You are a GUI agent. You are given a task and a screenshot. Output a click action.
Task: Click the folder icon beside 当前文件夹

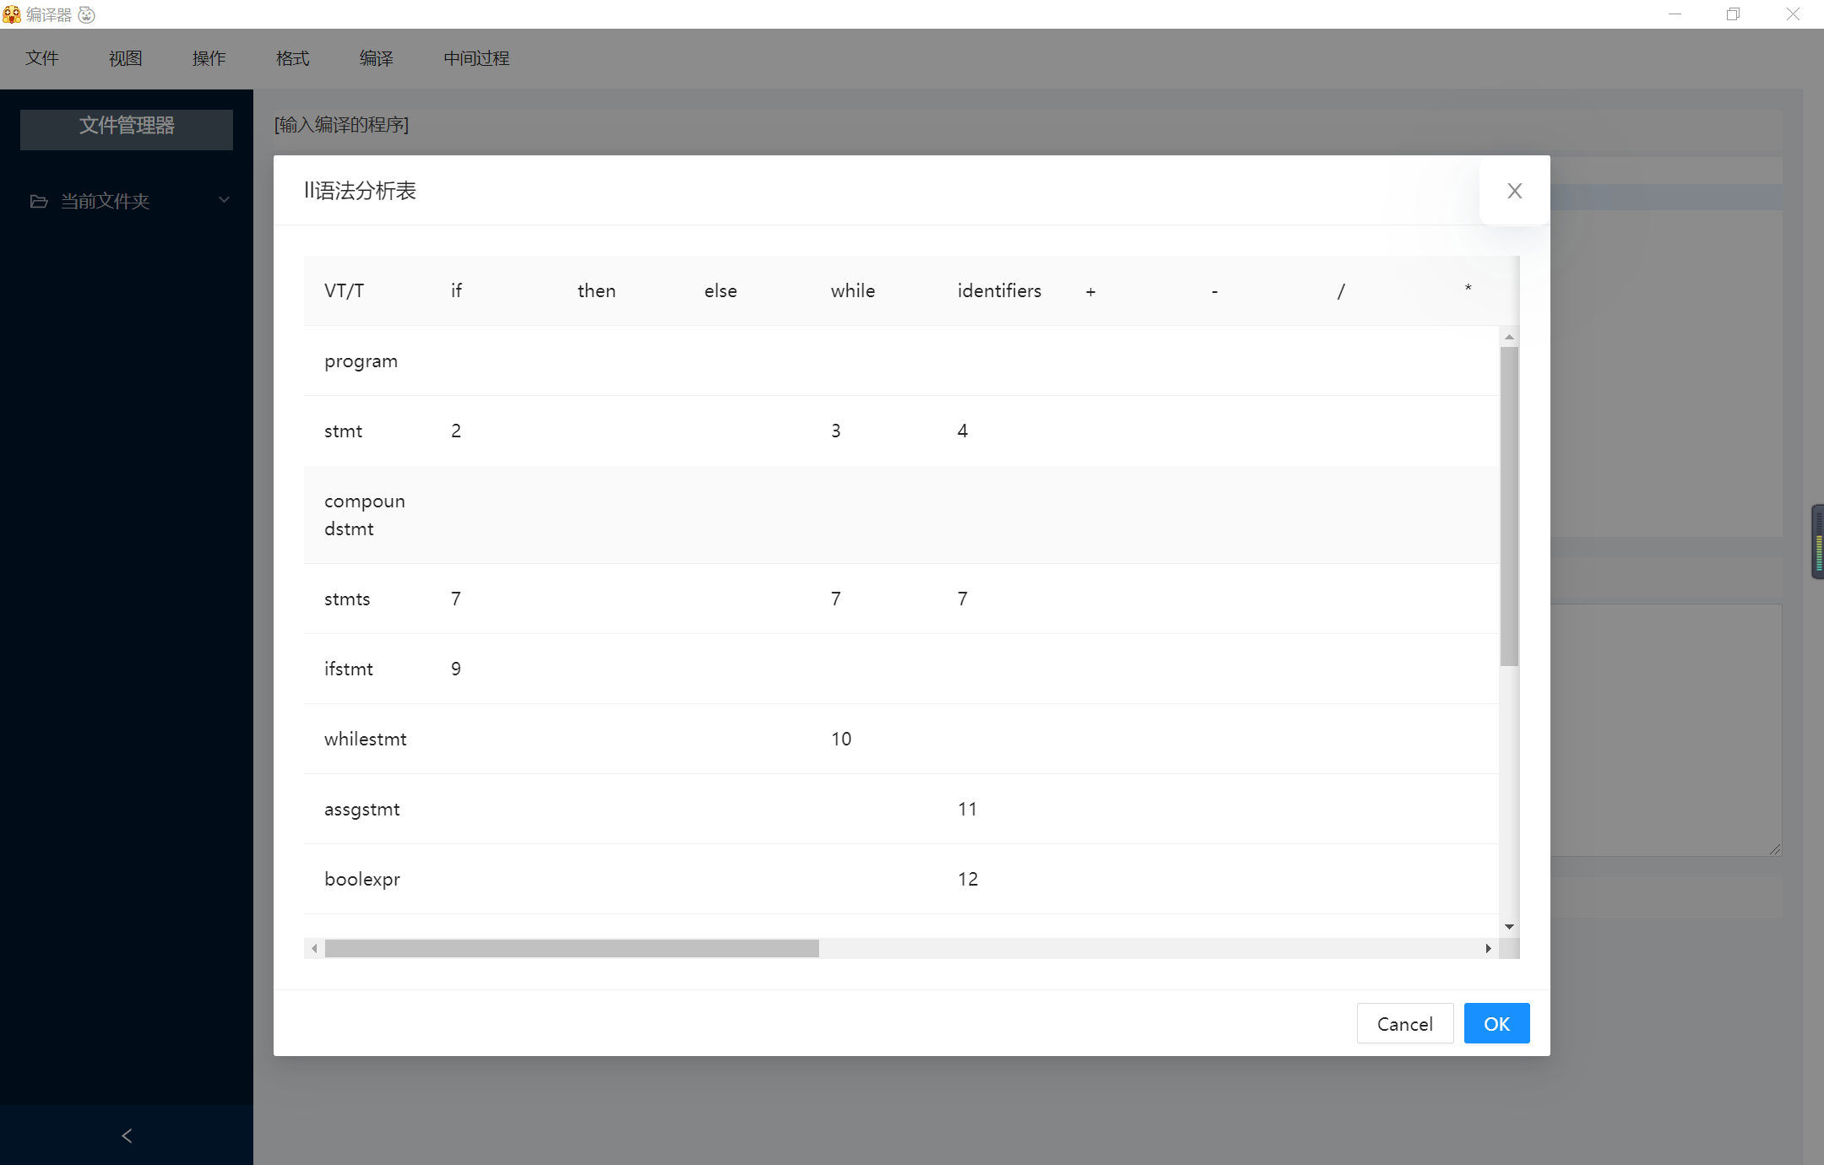point(39,201)
